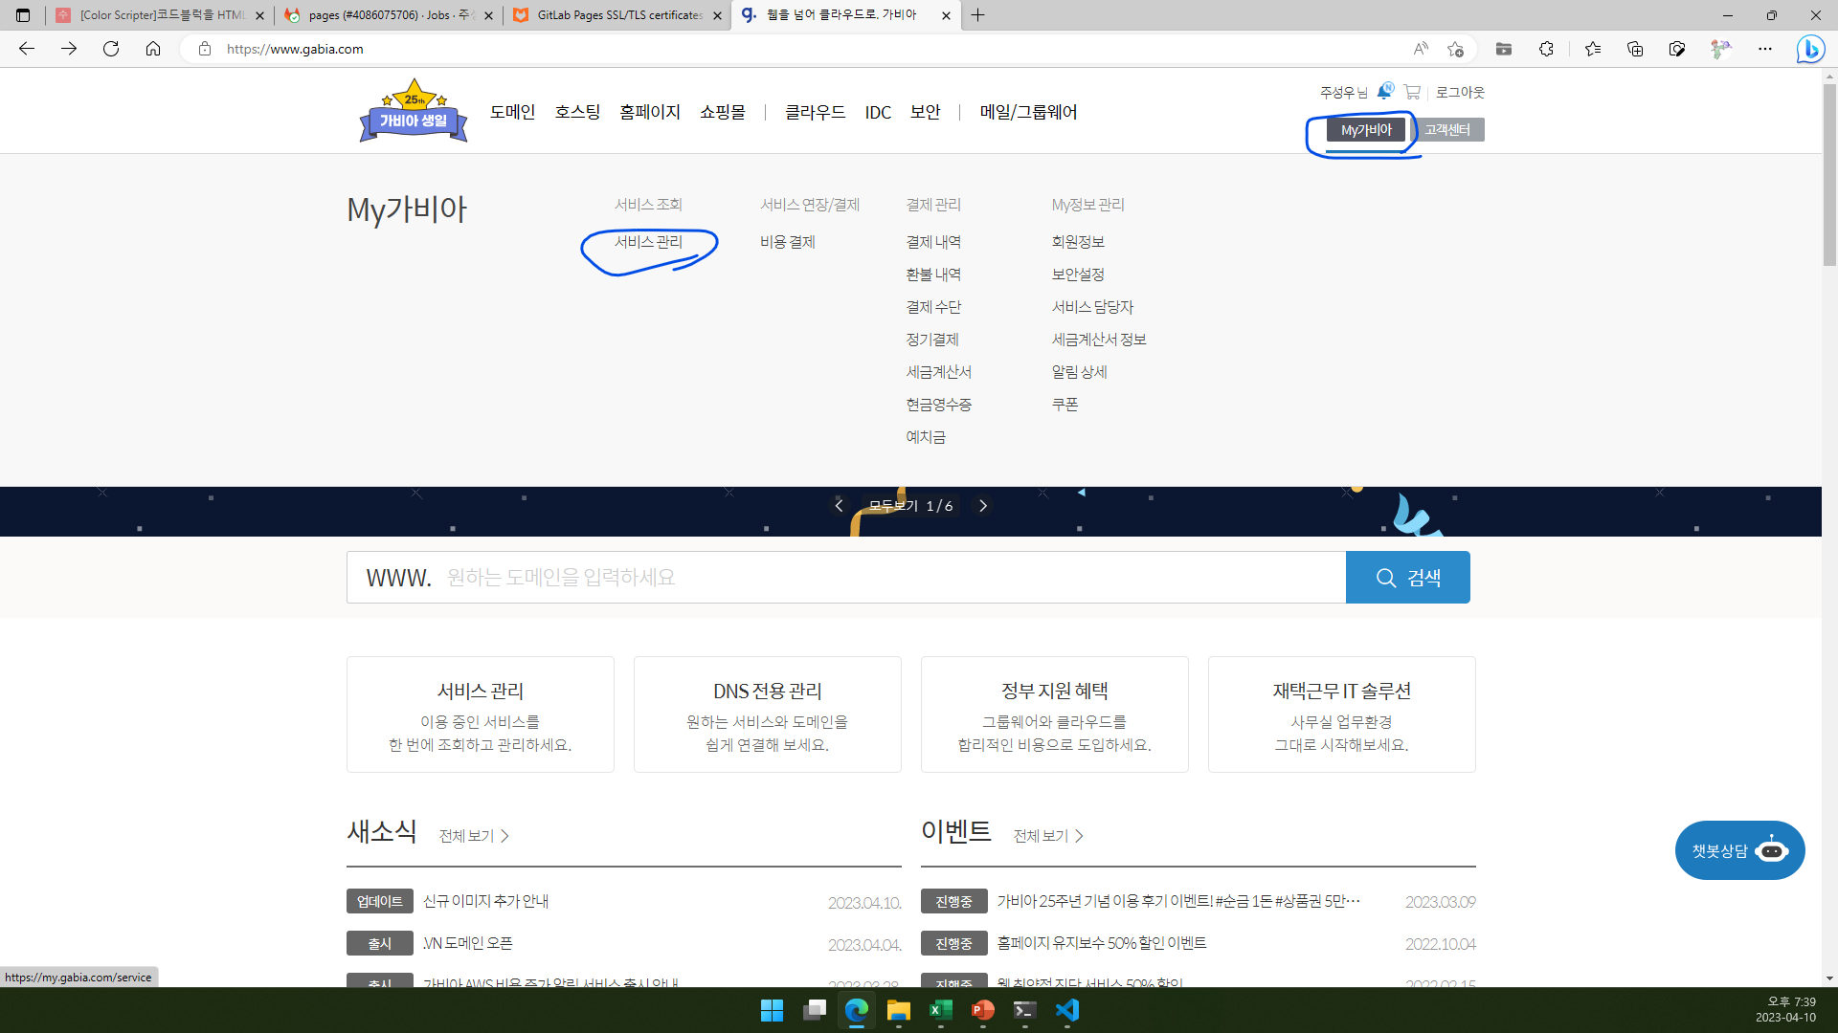Open the 정부 지원 혜택 card
Screen dimensions: 1838x1033
(1055, 714)
